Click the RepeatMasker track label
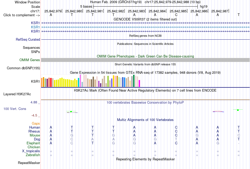The width and height of the screenshot is (250, 169). [x=29, y=163]
